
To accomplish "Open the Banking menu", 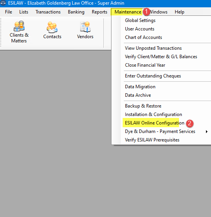I will (x=76, y=12).
